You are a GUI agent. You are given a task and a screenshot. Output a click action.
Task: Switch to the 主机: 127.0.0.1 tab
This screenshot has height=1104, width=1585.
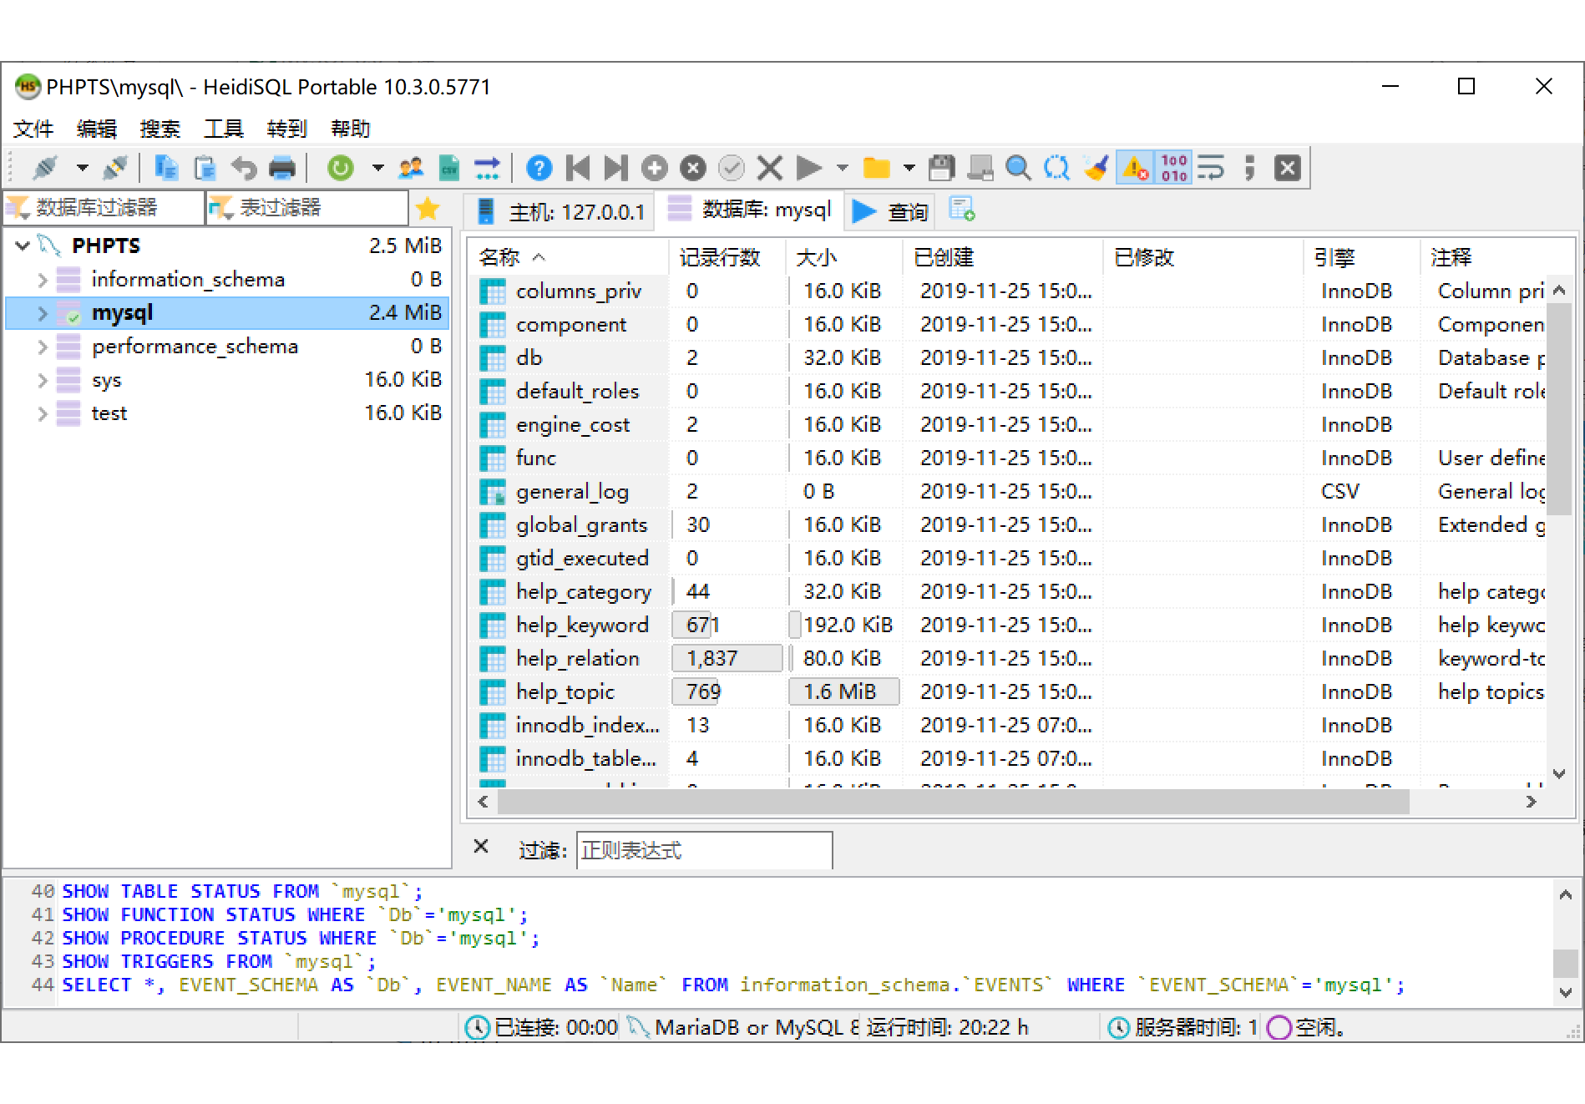point(560,211)
